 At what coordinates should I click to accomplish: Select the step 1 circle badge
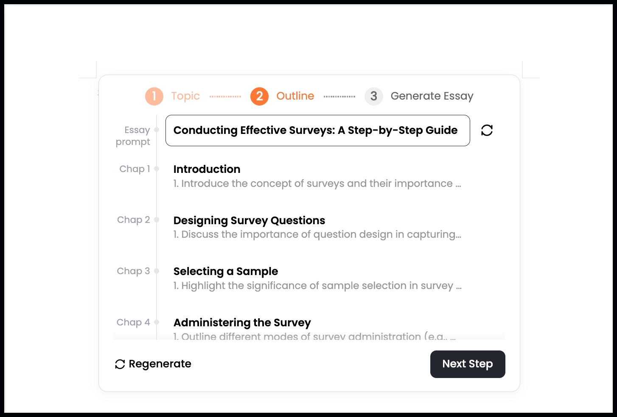coord(154,96)
